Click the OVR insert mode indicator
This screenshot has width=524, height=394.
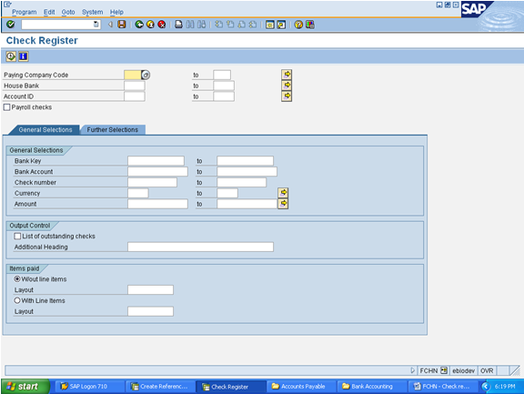coord(487,370)
